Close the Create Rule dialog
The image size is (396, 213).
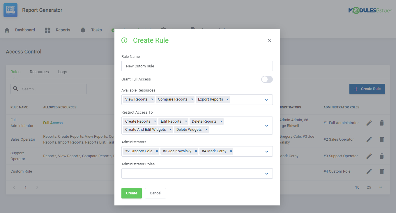(269, 40)
